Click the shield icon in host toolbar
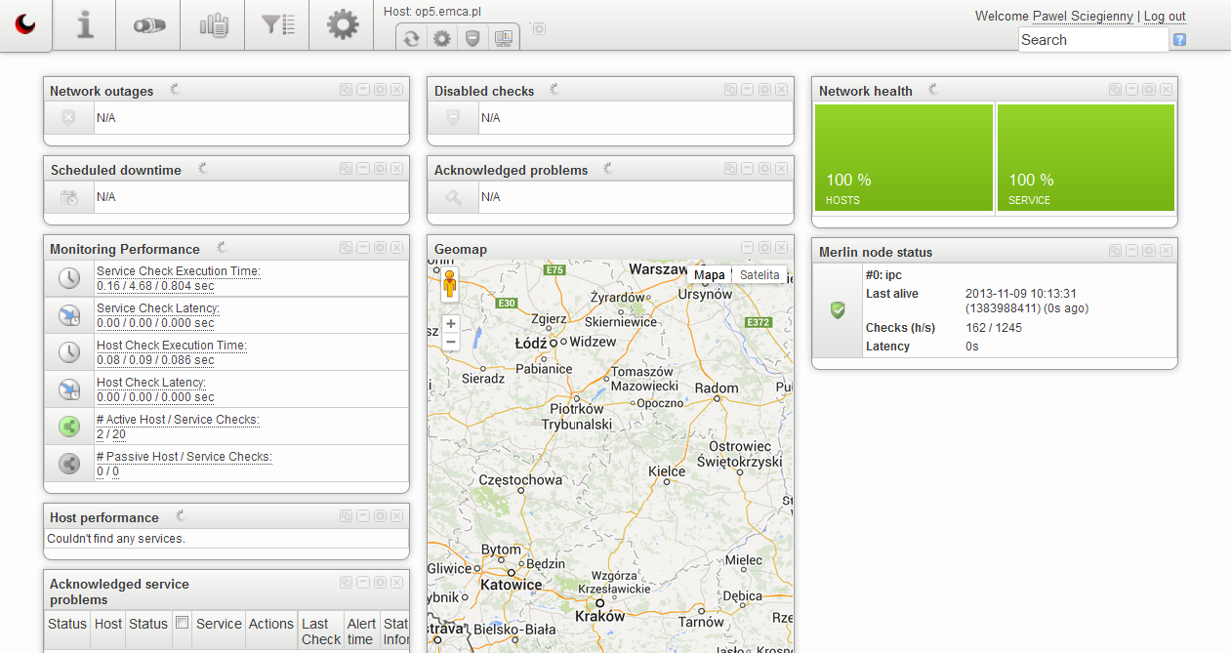The height and width of the screenshot is (653, 1231). [x=472, y=38]
